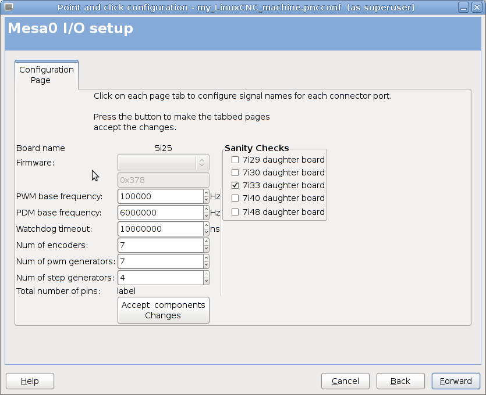Click the PWM base frequency field

(x=161, y=196)
